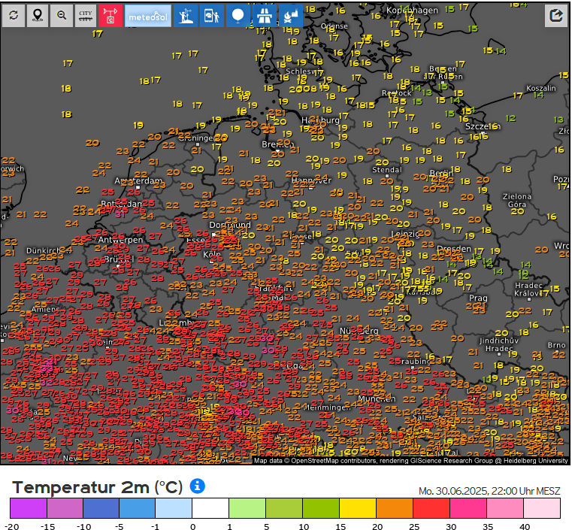Screen dimensions: 572x530
Task: Click the Dresden city label
Action: point(454,249)
